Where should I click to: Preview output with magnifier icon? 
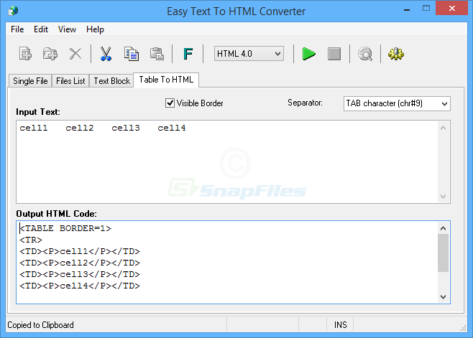365,54
